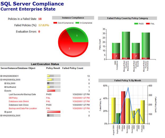This screenshot has height=138, width=165.
Task: Click the red Out of Compliance legend swatch
Action: (x=55, y=23)
